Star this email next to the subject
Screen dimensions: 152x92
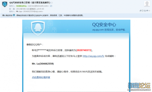[52, 3]
